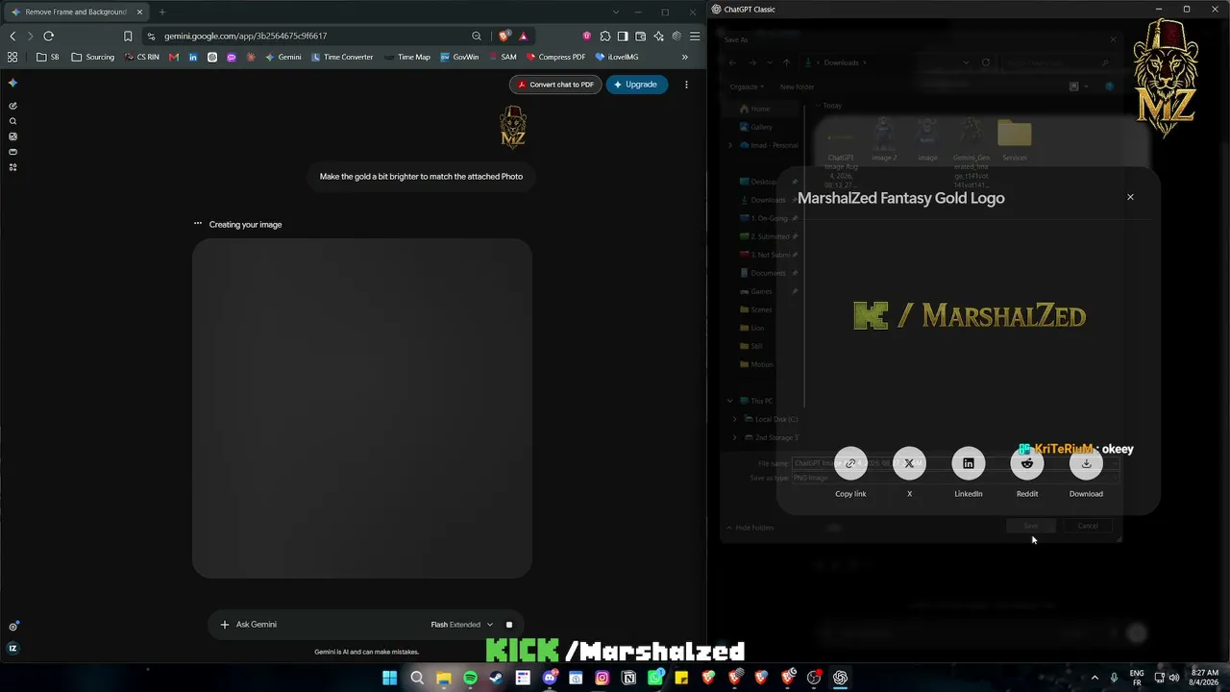Image resolution: width=1230 pixels, height=692 pixels.
Task: Open Brave Wallet icon in toolbar
Action: [x=641, y=36]
